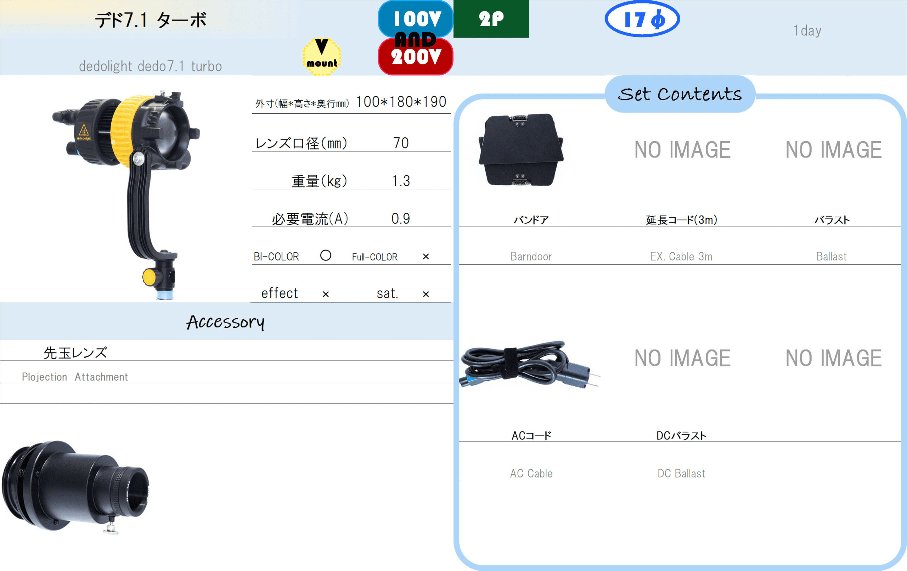Open the Barndoor product image

tap(521, 150)
